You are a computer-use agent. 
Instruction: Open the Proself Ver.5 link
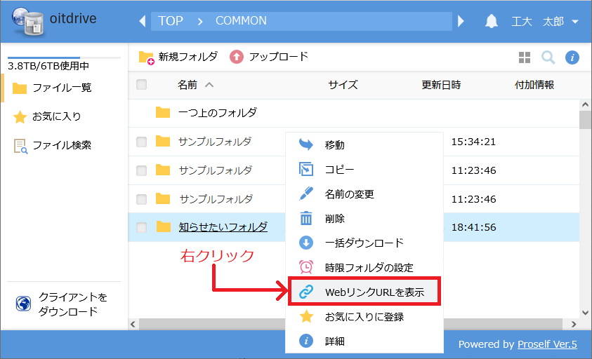tap(548, 344)
